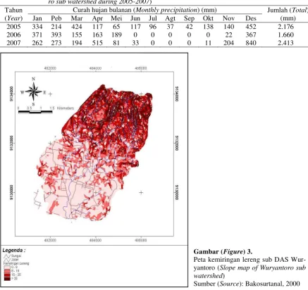Click the '1.660' total for 2006
The width and height of the screenshot is (308, 290).
[285, 34]
